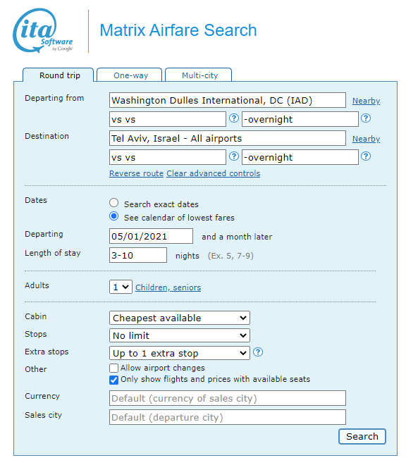Switch to the One-way tab
The image size is (406, 465).
click(x=130, y=75)
